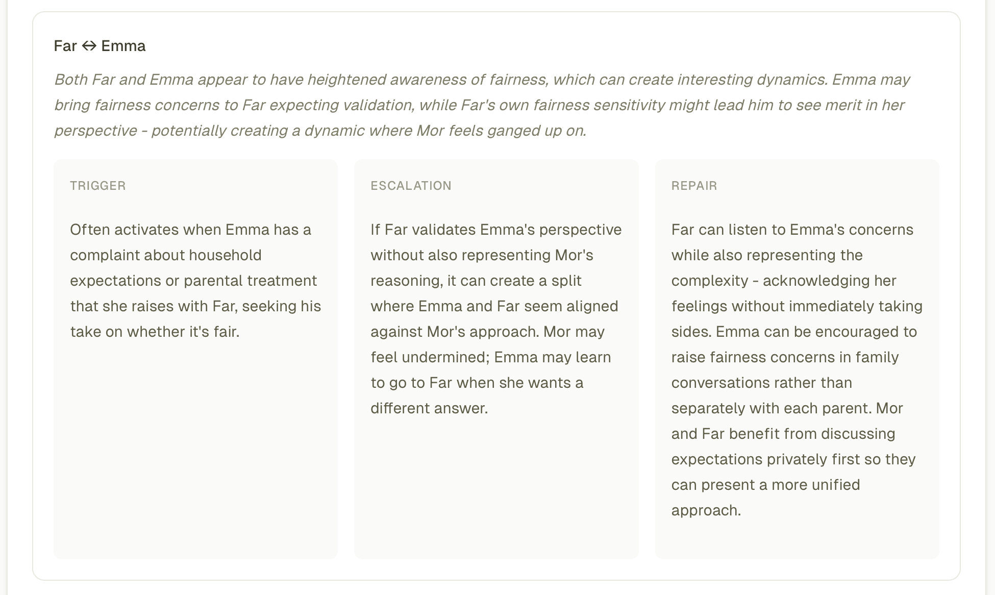Click the double-headed arrow between Far and Emma
The image size is (995, 595).
click(89, 46)
